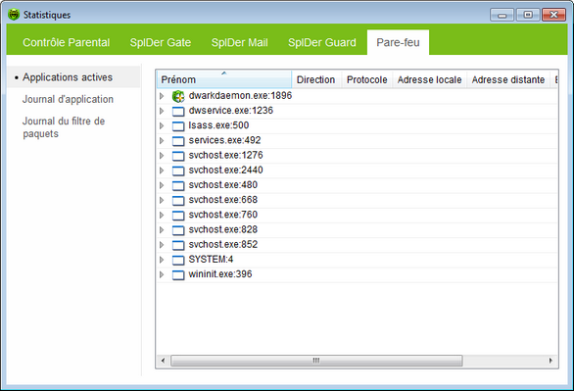Click the window icon beside dwservice.exe:1236

[x=178, y=112]
